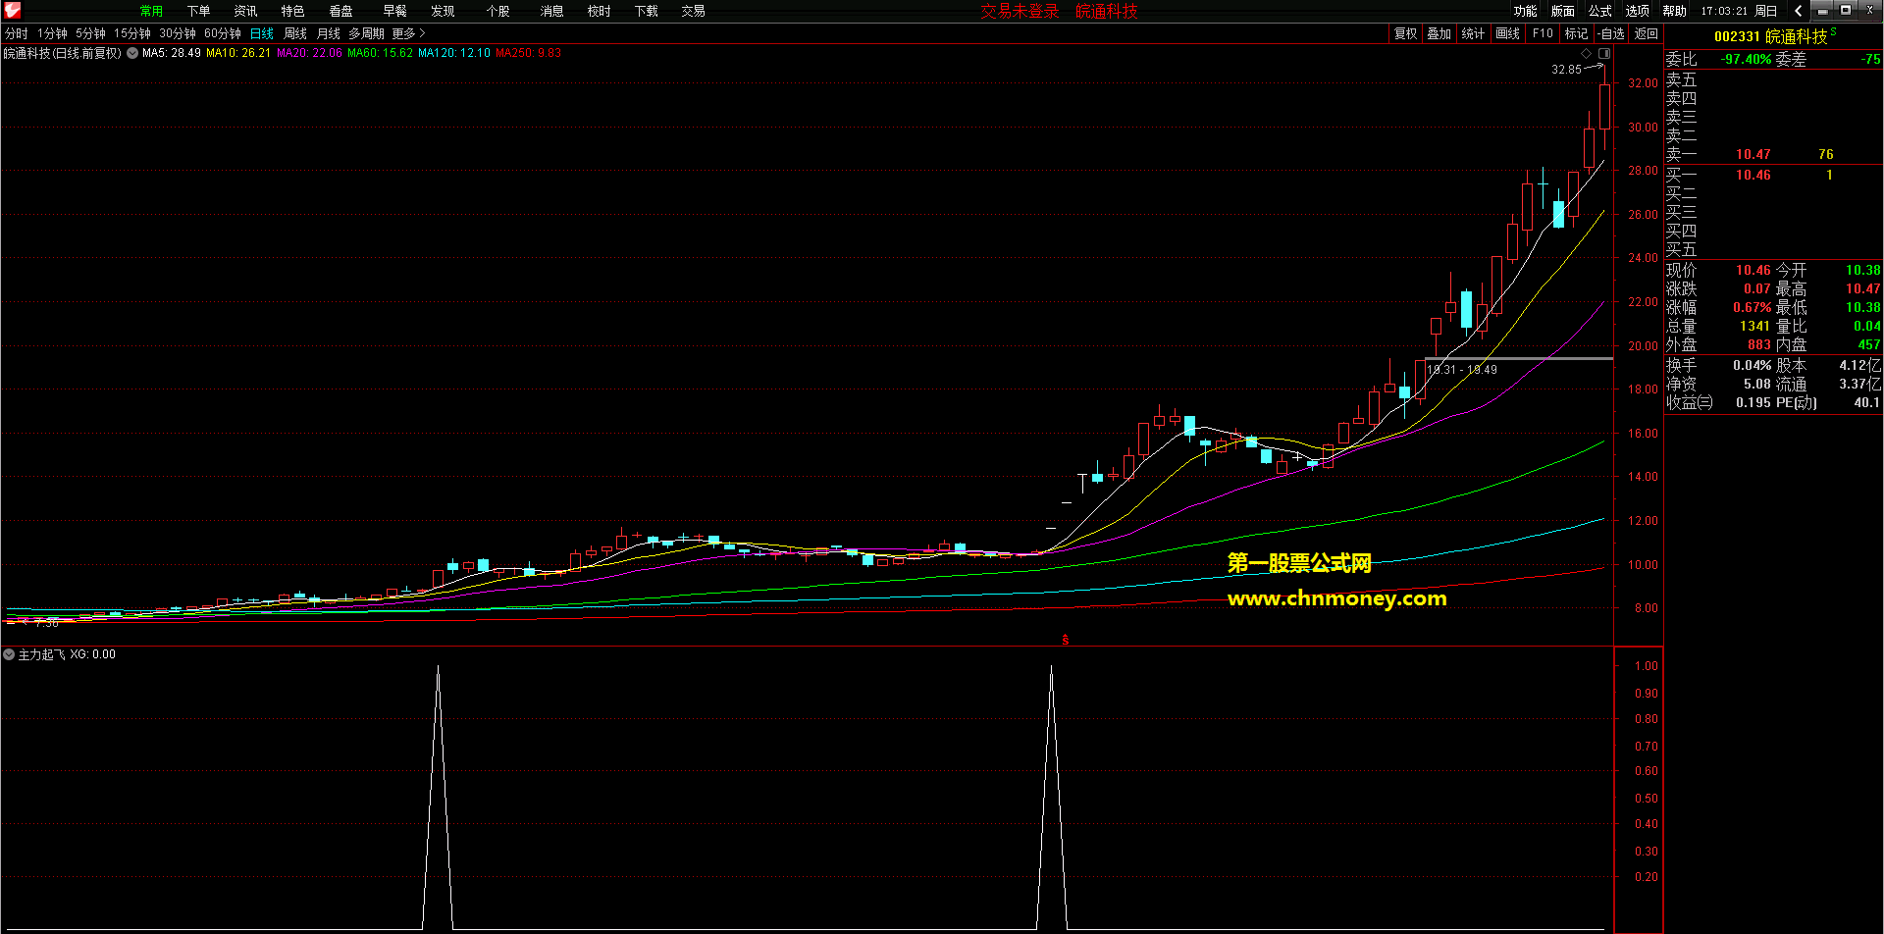
Task: Open the 公式 menu
Action: click(1599, 11)
